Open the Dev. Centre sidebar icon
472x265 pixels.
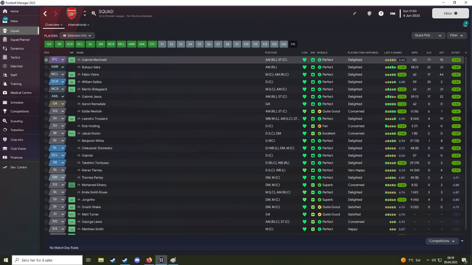pyautogui.click(x=5, y=167)
